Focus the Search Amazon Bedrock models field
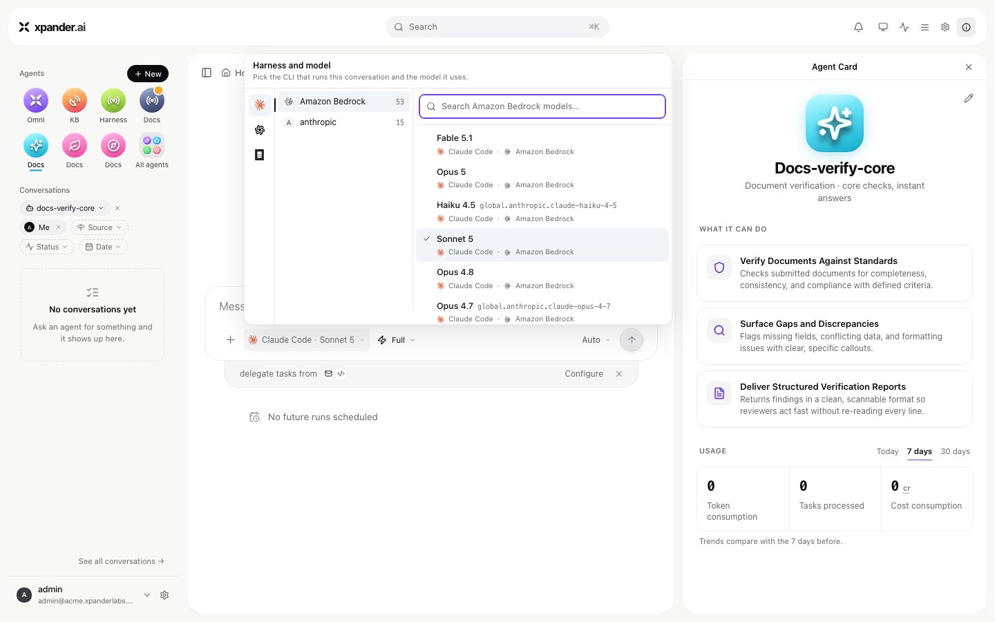The height and width of the screenshot is (622, 995). 542,106
